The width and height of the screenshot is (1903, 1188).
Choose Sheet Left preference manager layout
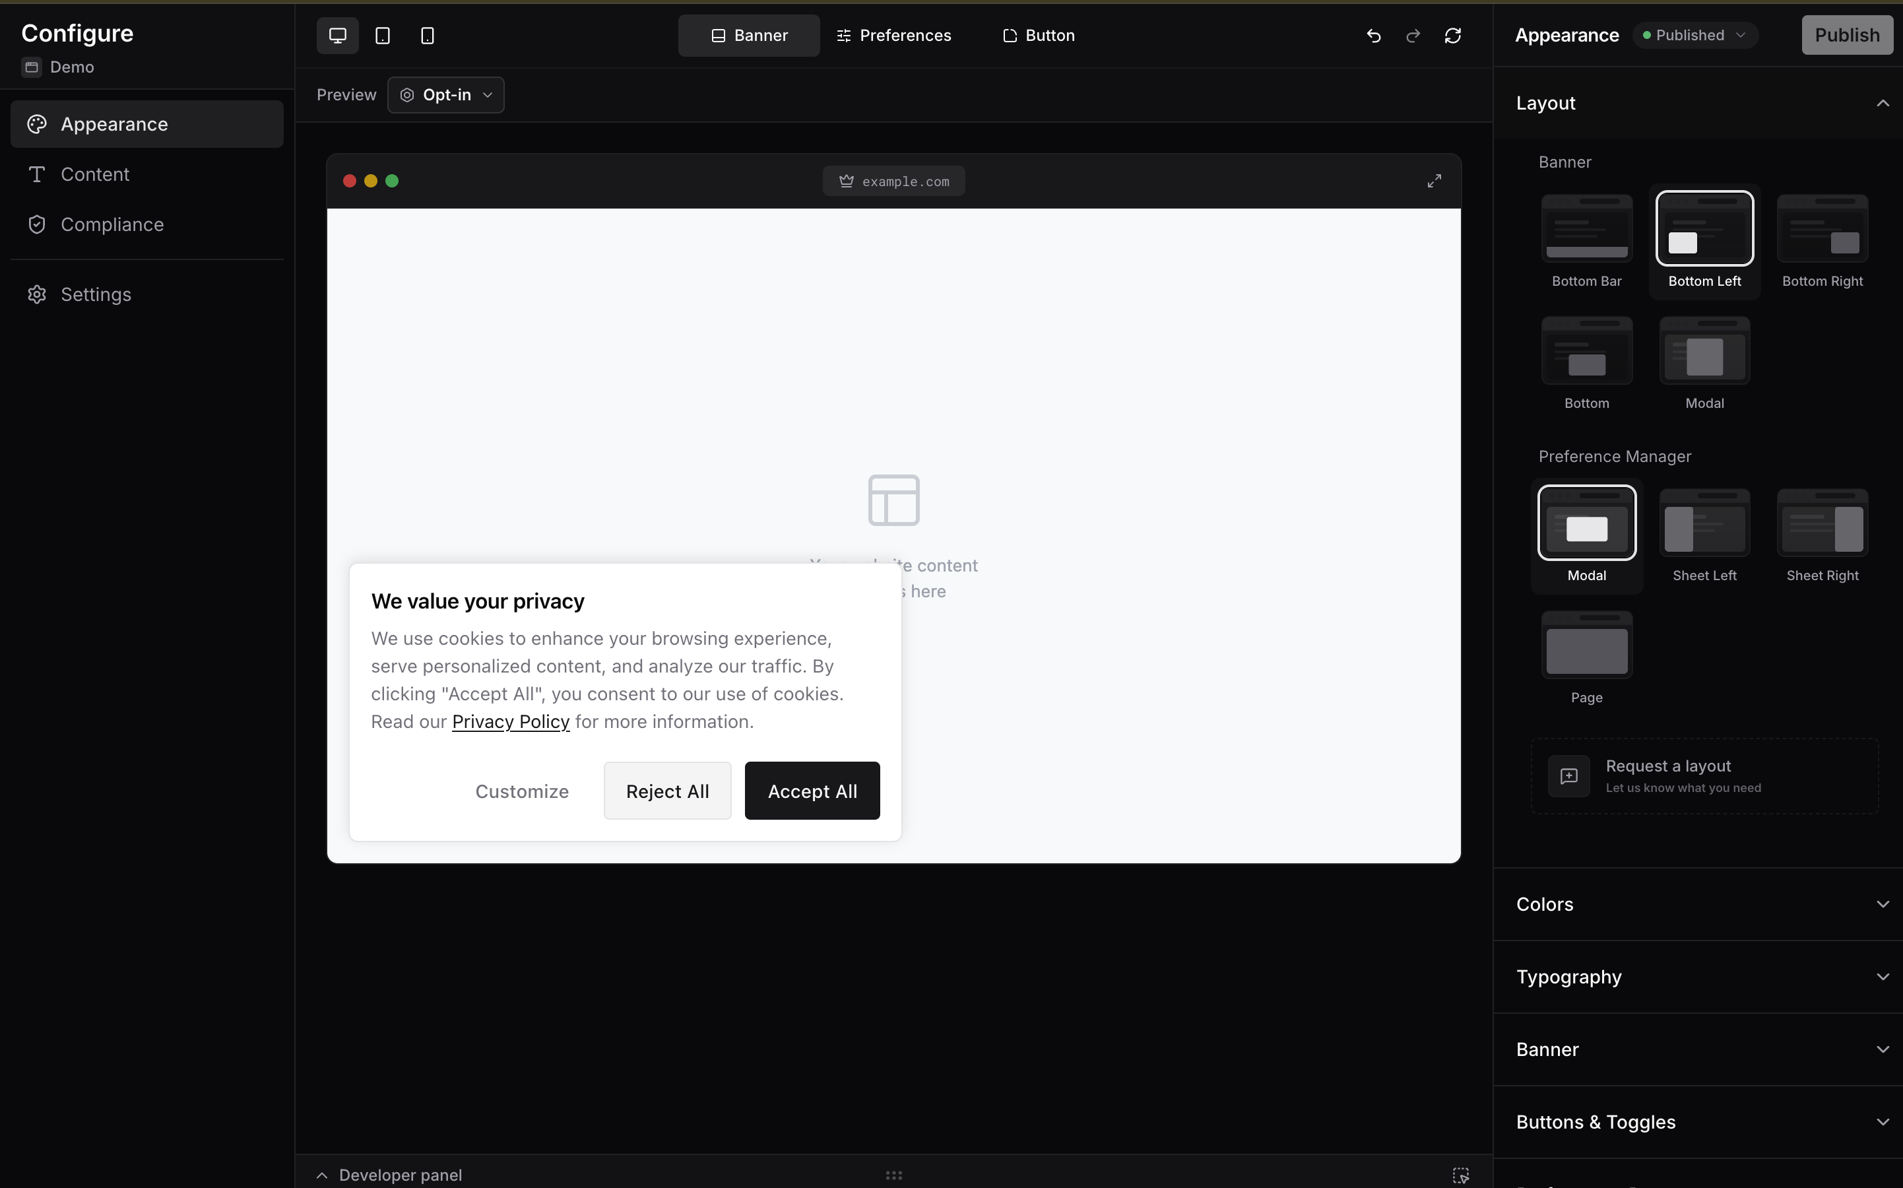(x=1704, y=523)
